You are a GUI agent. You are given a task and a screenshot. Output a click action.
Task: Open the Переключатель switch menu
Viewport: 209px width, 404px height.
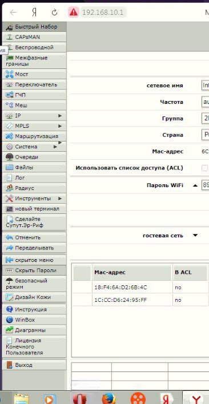(34, 84)
